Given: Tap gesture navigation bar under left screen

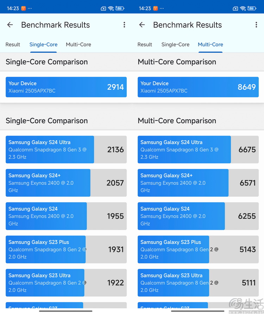Looking at the screenshot, I should (x=66, y=311).
